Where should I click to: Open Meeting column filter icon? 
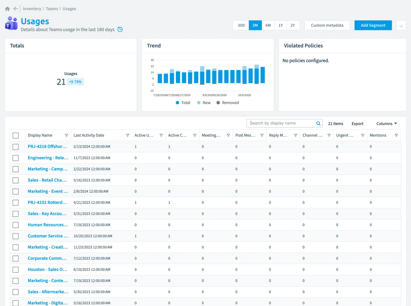[x=228, y=135]
